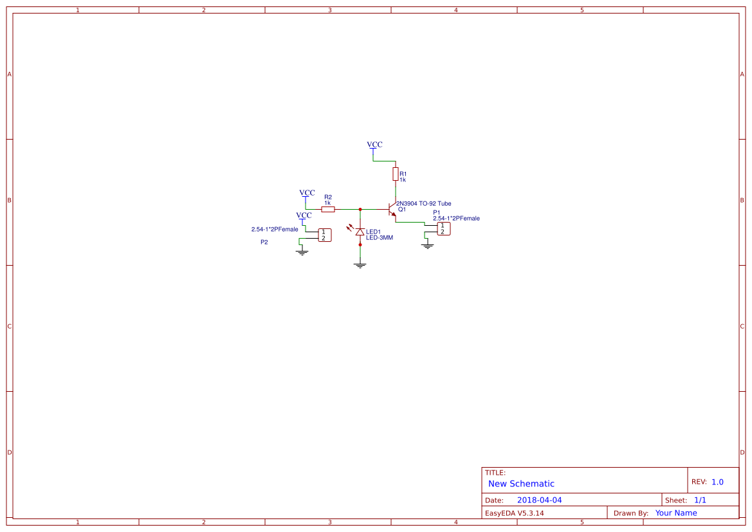Click the ground symbol under connector P2
The height and width of the screenshot is (532, 752).
coord(302,252)
